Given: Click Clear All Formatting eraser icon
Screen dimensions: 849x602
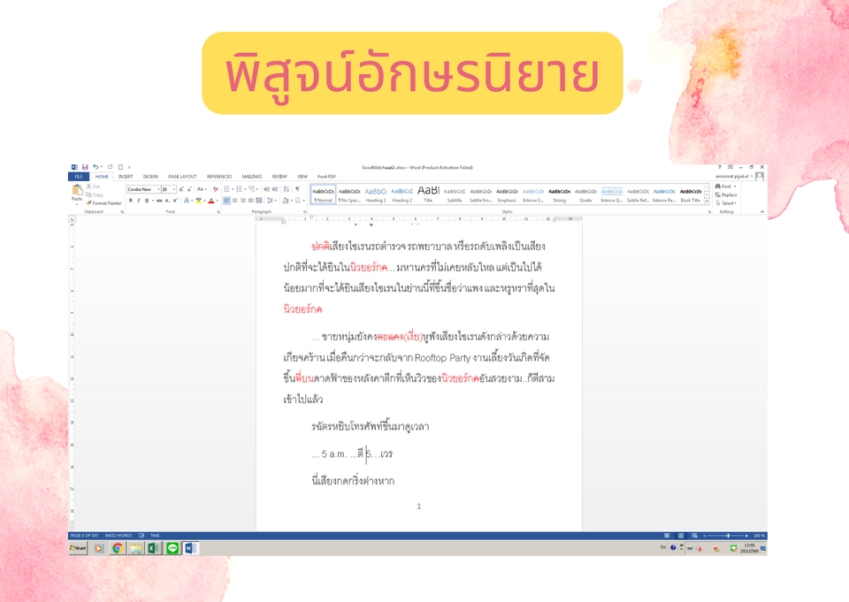Looking at the screenshot, I should coord(216,189).
